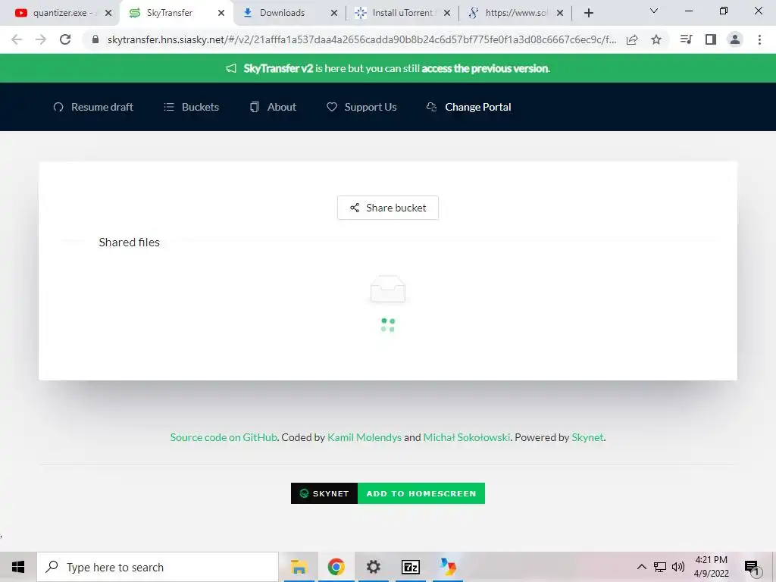Close the Install uTorrent tab
Screen dimensions: 776x582
click(447, 13)
